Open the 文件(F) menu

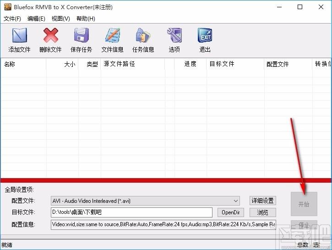12,19
